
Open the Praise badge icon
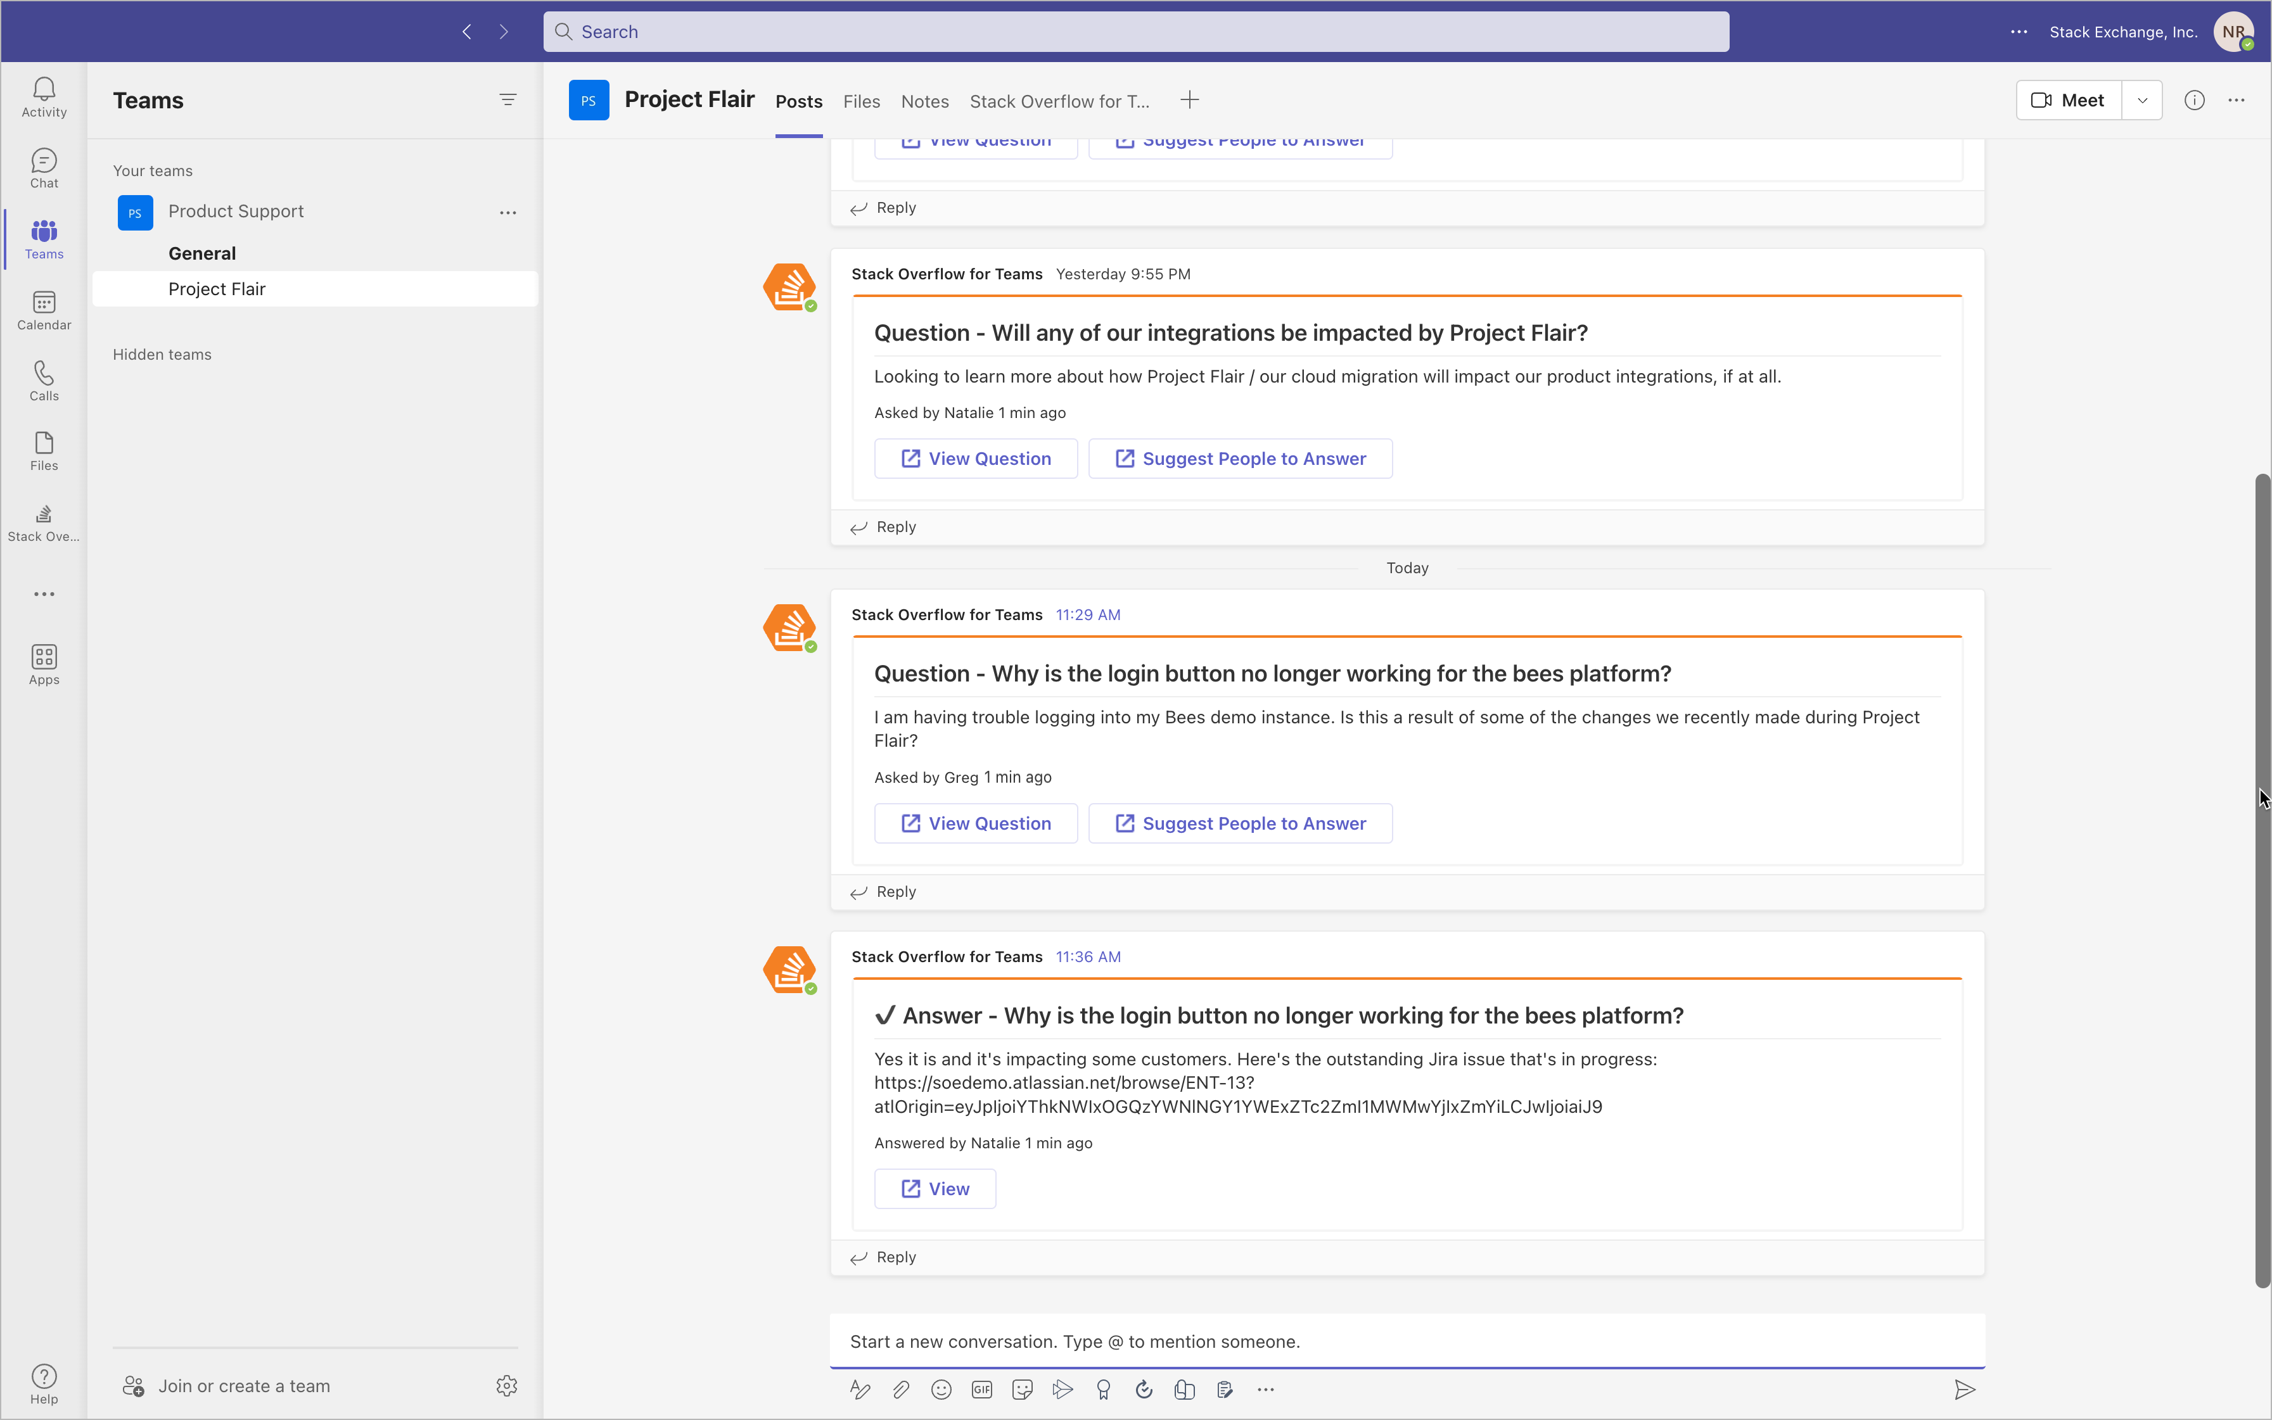pyautogui.click(x=1104, y=1389)
